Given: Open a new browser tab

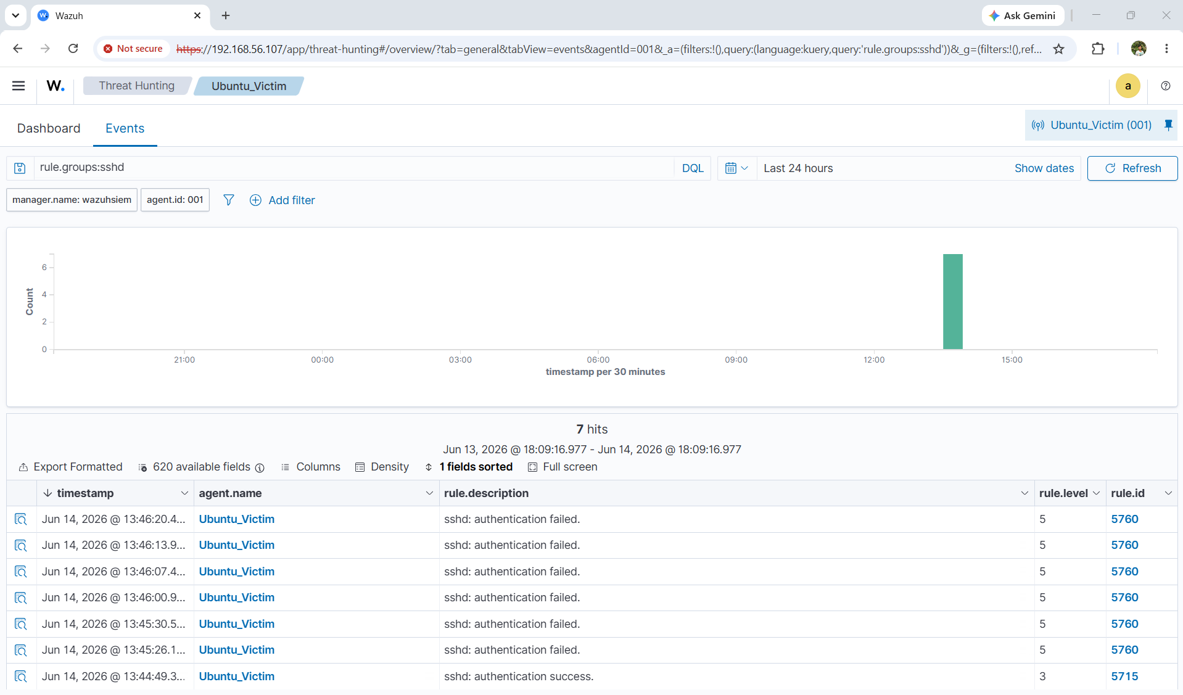Looking at the screenshot, I should tap(226, 15).
